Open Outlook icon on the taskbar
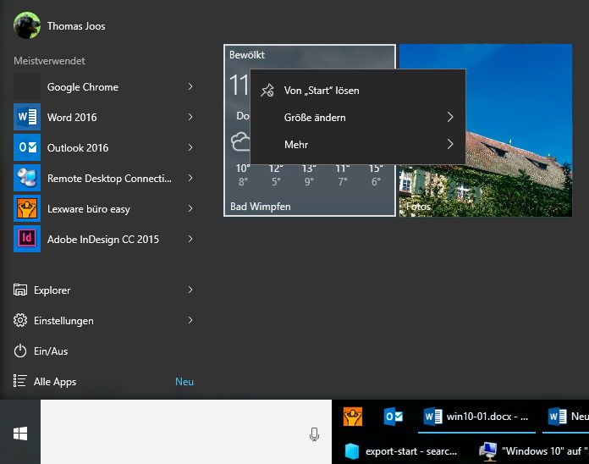Viewport: 589px width, 464px height. (394, 417)
